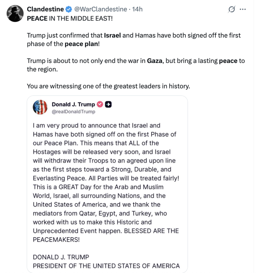The width and height of the screenshot is (256, 273).
Task: Visit the @WarClandestine handle link
Action: (x=100, y=9)
